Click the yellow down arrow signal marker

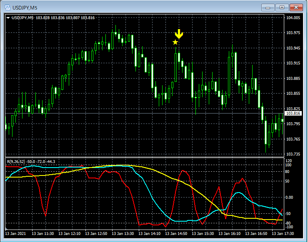179,34
